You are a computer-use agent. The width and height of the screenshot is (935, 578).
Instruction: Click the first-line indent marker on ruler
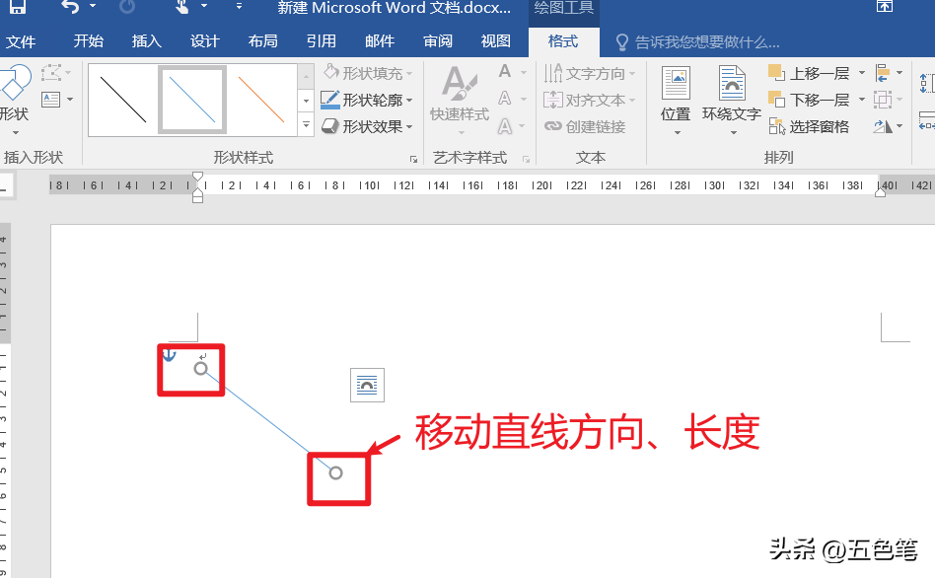tap(198, 178)
